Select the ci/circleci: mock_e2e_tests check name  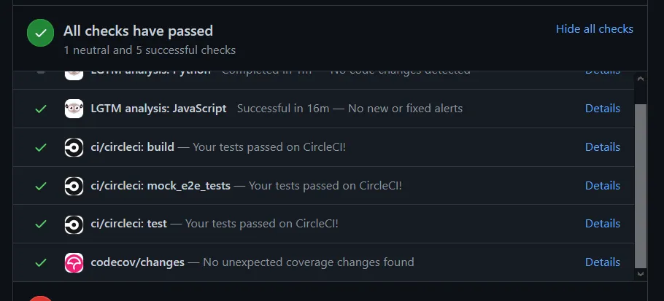[x=161, y=186]
